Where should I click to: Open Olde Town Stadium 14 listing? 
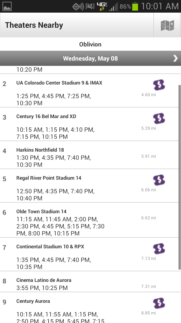(x=41, y=211)
